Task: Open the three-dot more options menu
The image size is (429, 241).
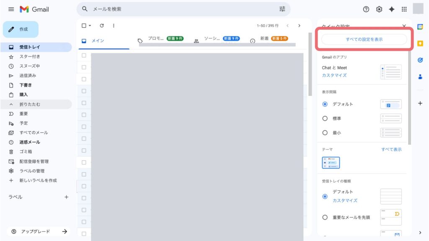Action: coord(114,26)
